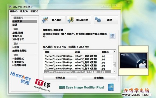Expand the 設定目的地 destination option
The height and width of the screenshot is (98, 156).
(x=19, y=65)
